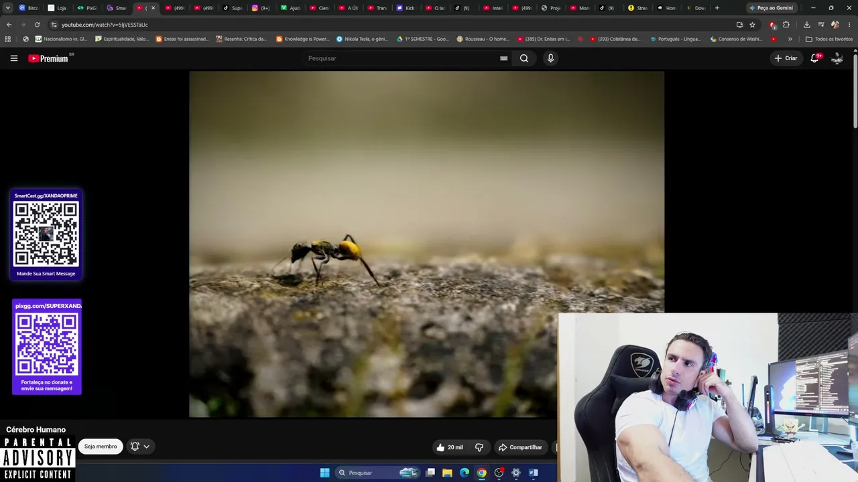Open Word from the taskbar

click(533, 473)
